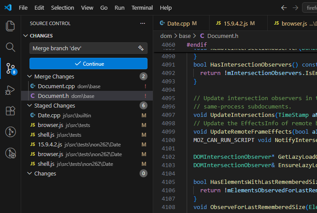Click the Staged Changes count badge 6
317x213 pixels.
pyautogui.click(x=144, y=105)
